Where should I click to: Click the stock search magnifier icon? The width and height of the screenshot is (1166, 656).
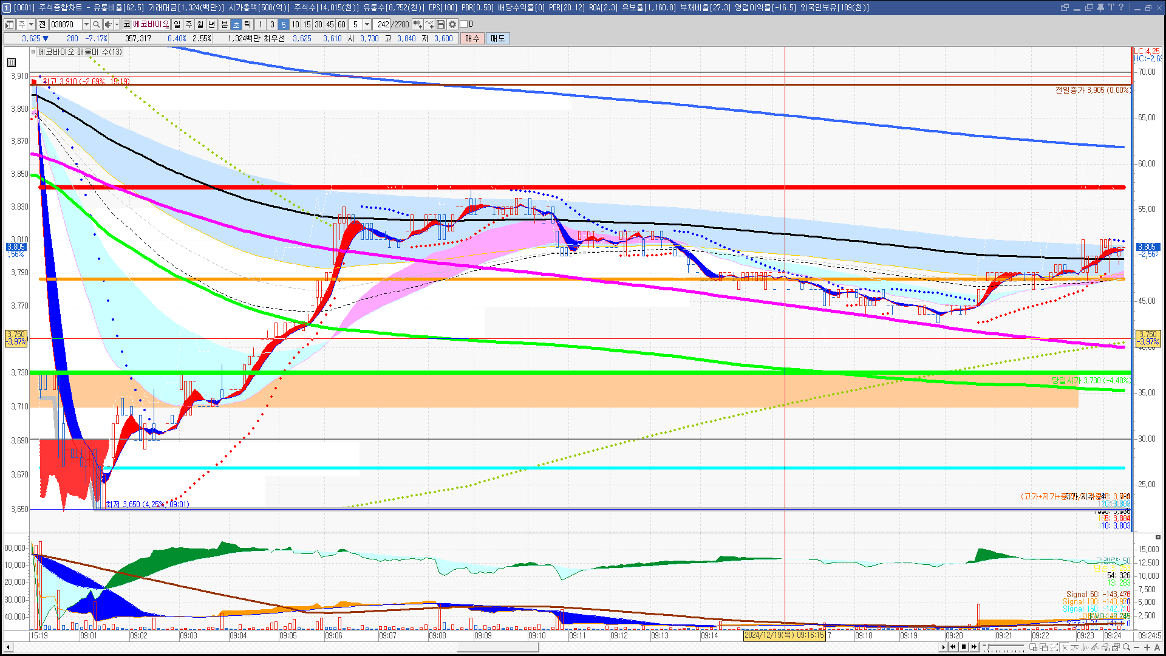pyautogui.click(x=96, y=24)
